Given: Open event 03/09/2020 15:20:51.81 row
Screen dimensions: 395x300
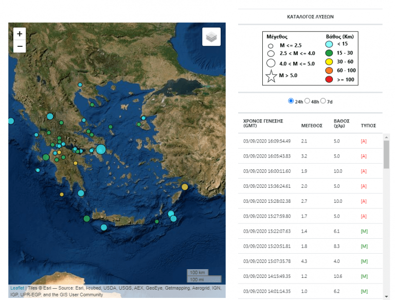Looking at the screenshot, I should coord(310,246).
